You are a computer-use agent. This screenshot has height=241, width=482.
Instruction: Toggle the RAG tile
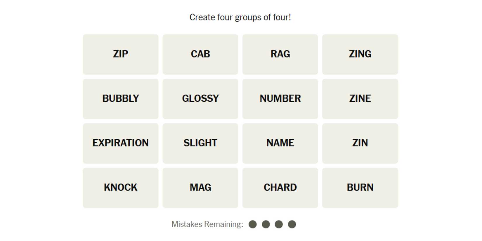tap(280, 54)
